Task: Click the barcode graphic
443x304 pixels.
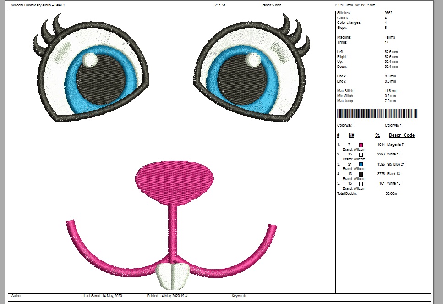Action: point(377,114)
